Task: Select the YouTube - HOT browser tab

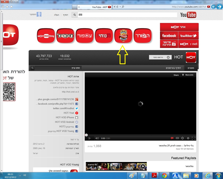Action: pyautogui.click(x=94, y=7)
